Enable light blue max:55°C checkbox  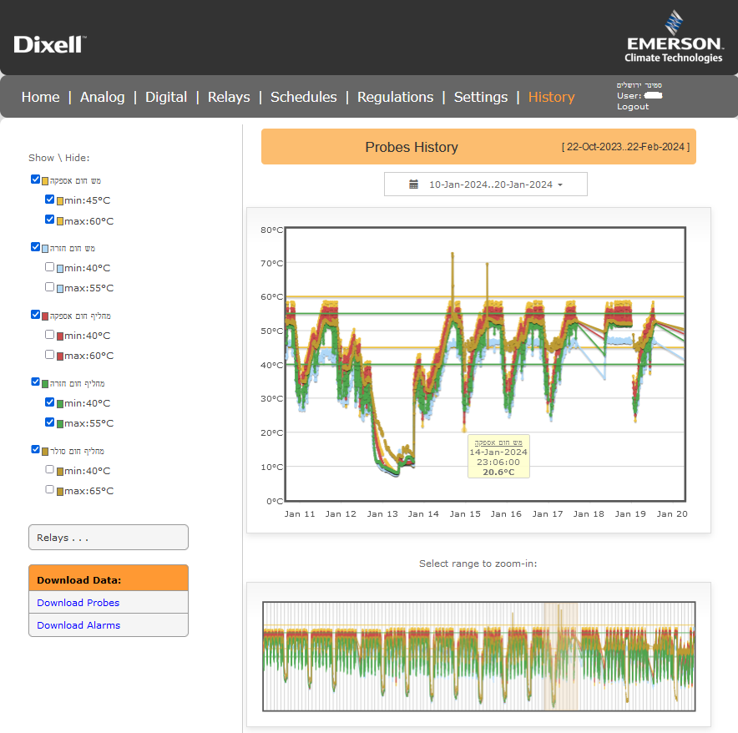pos(49,286)
